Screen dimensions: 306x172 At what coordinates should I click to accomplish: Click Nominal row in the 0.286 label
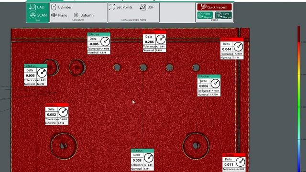tap(154, 50)
